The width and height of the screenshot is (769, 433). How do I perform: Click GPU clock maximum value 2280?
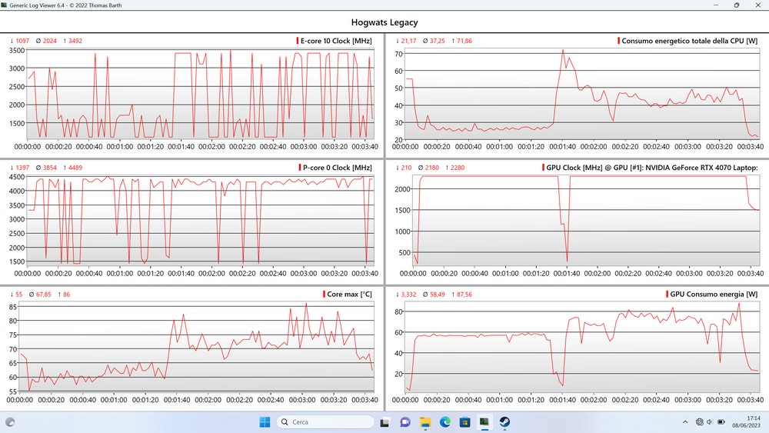coord(458,167)
